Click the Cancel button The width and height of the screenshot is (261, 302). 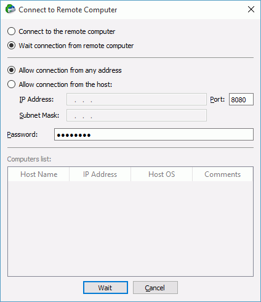pos(155,288)
